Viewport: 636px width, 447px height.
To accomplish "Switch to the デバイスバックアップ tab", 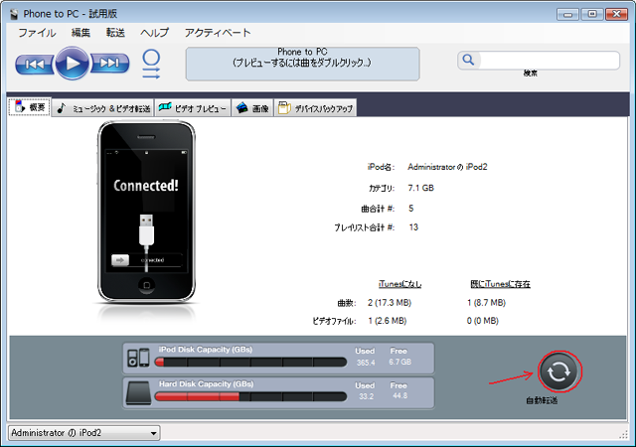I will coord(315,108).
